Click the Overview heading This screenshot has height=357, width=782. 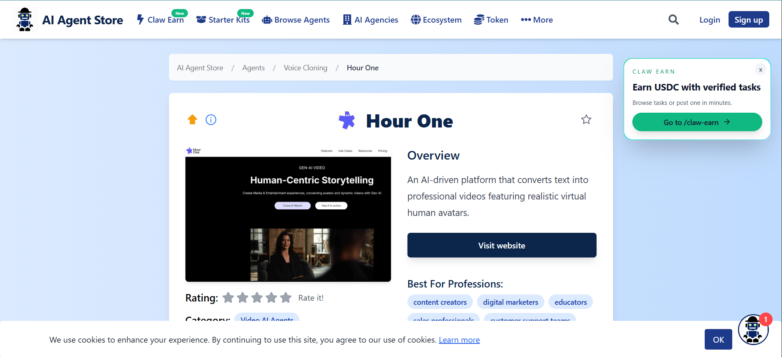coord(433,155)
